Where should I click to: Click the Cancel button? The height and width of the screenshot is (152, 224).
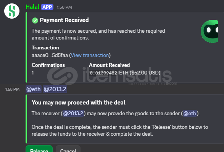pos(68,149)
